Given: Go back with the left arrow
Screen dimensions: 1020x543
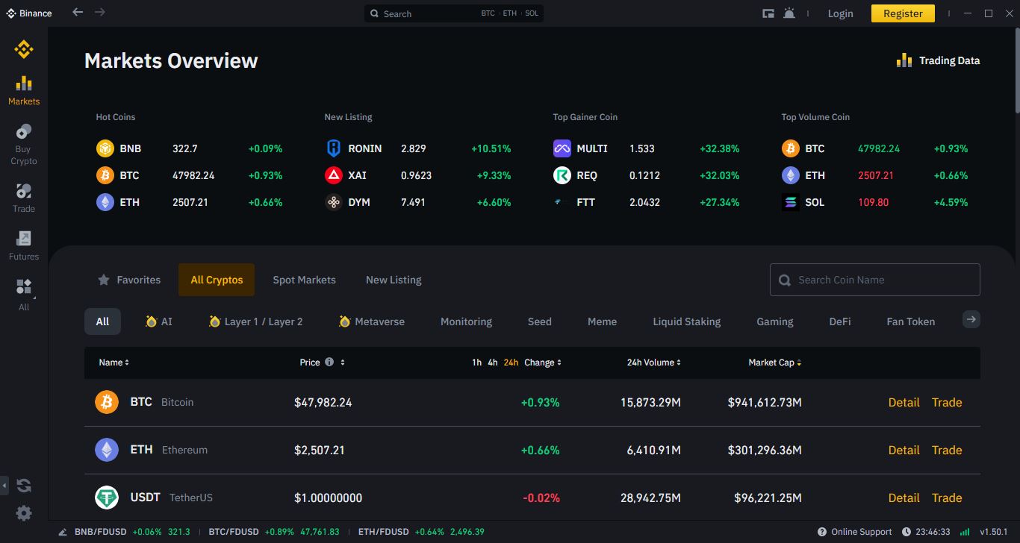Looking at the screenshot, I should pyautogui.click(x=78, y=12).
